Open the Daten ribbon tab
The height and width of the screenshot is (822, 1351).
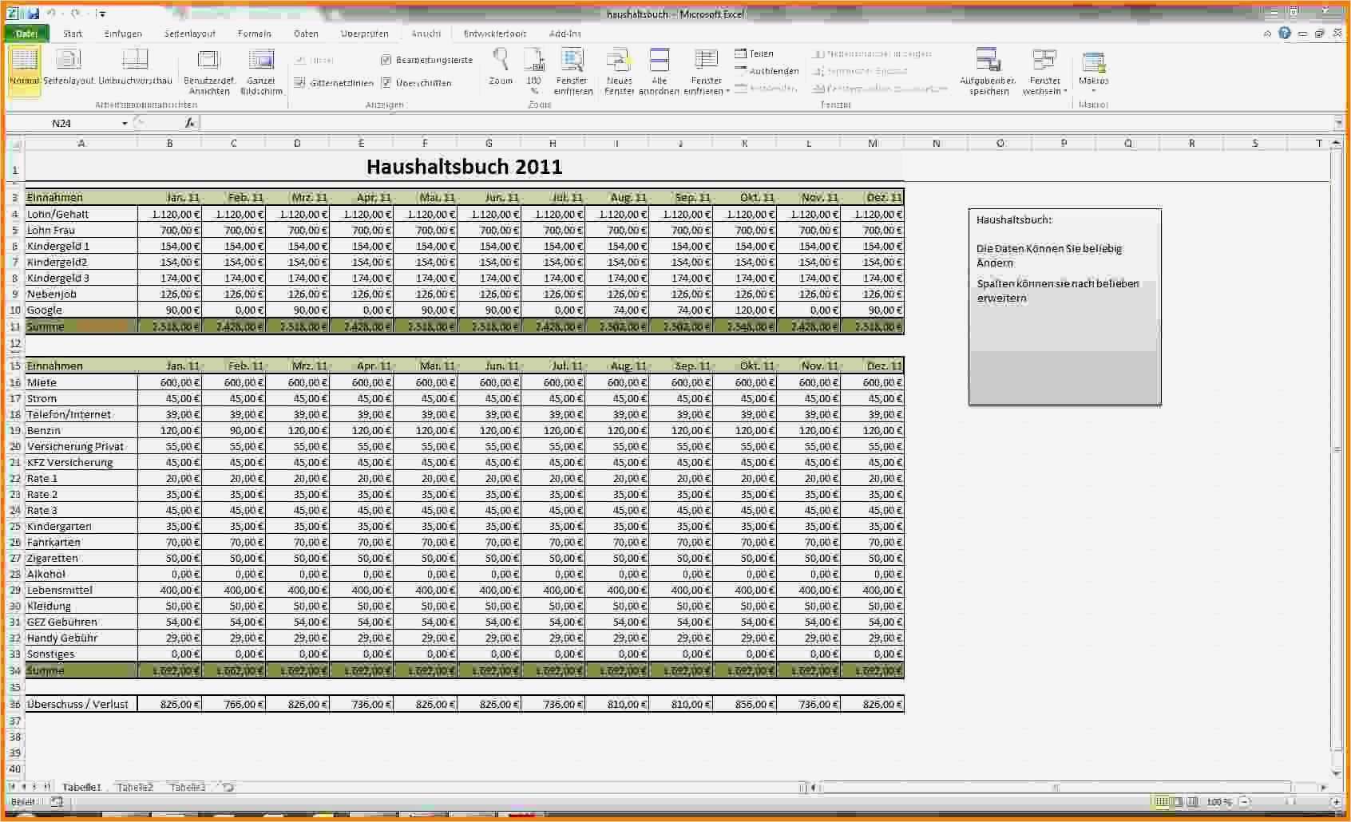click(306, 34)
